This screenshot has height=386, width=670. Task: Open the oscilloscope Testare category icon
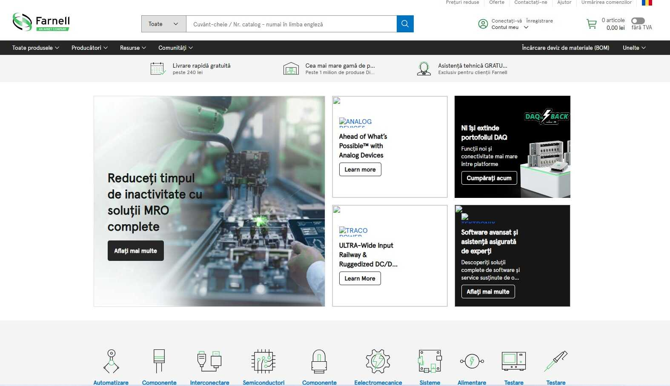pos(514,361)
